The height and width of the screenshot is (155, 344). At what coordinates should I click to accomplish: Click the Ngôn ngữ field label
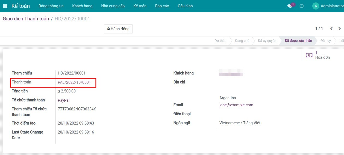[182, 123]
